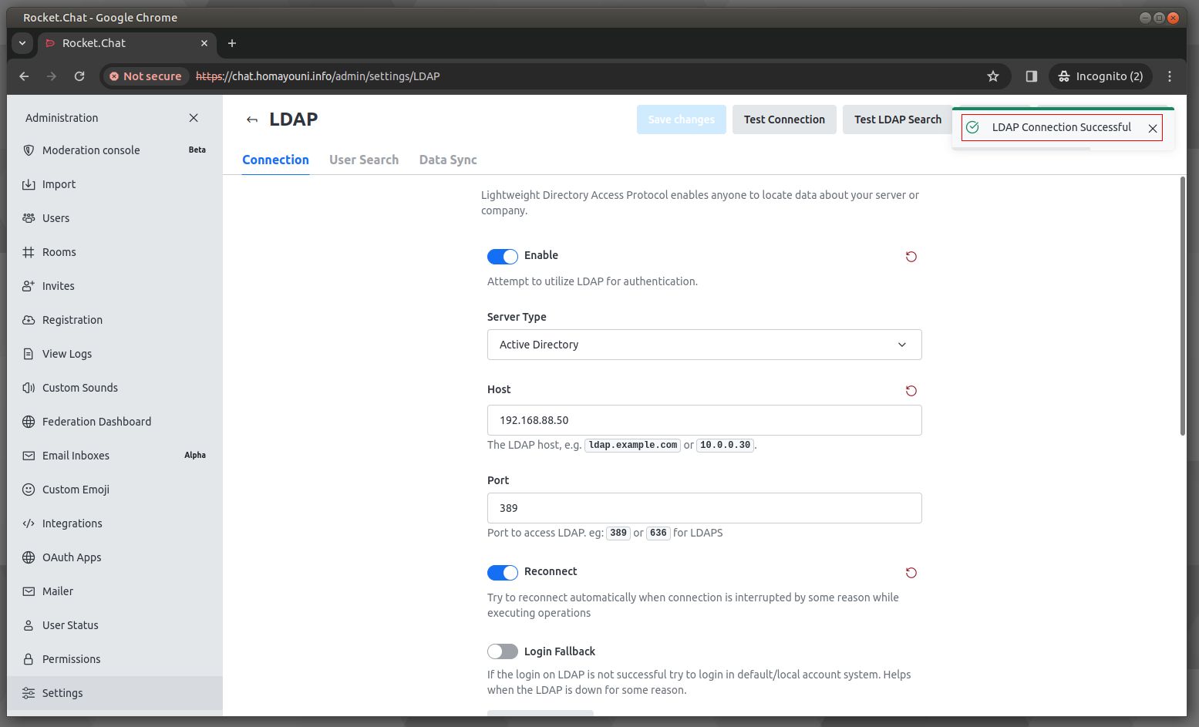The image size is (1199, 727).
Task: Click the settings page vertical scrollbar
Action: (1183, 306)
